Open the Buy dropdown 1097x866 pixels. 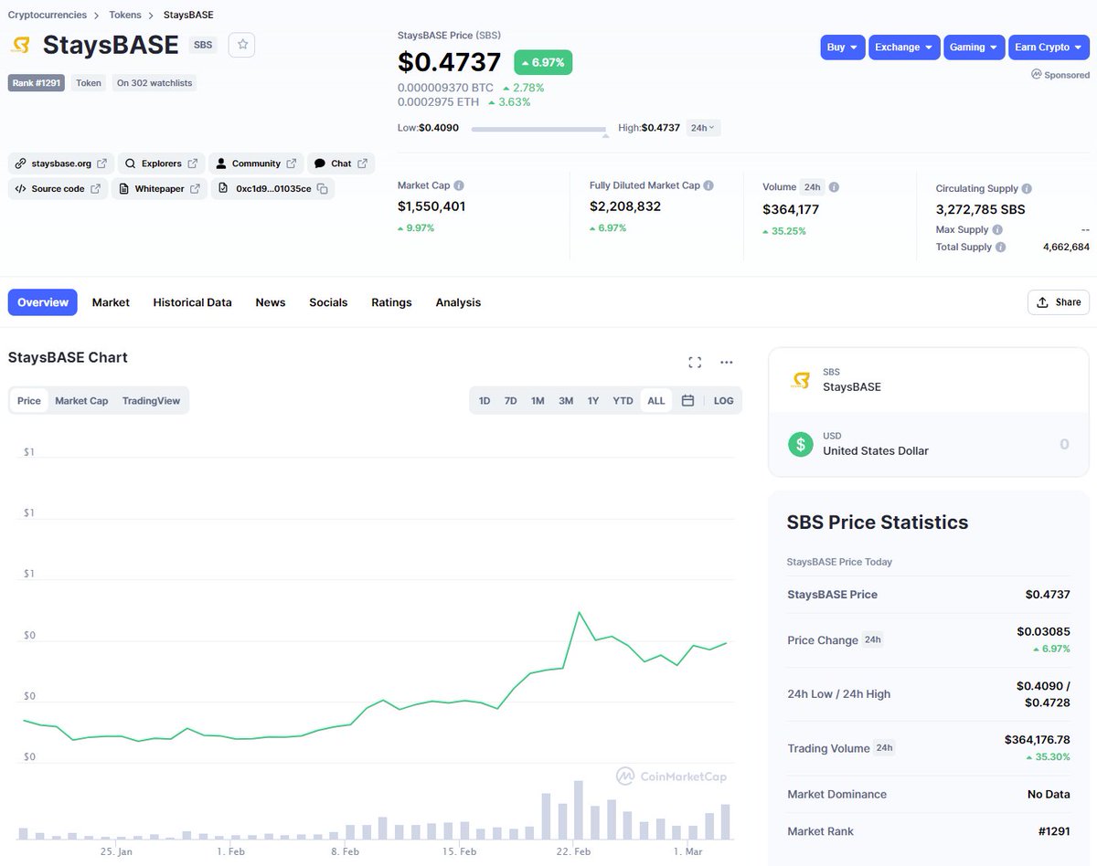click(x=841, y=48)
